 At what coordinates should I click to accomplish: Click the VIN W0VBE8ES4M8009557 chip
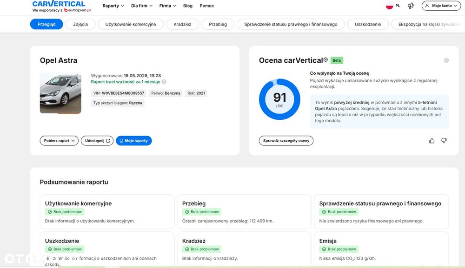(119, 93)
